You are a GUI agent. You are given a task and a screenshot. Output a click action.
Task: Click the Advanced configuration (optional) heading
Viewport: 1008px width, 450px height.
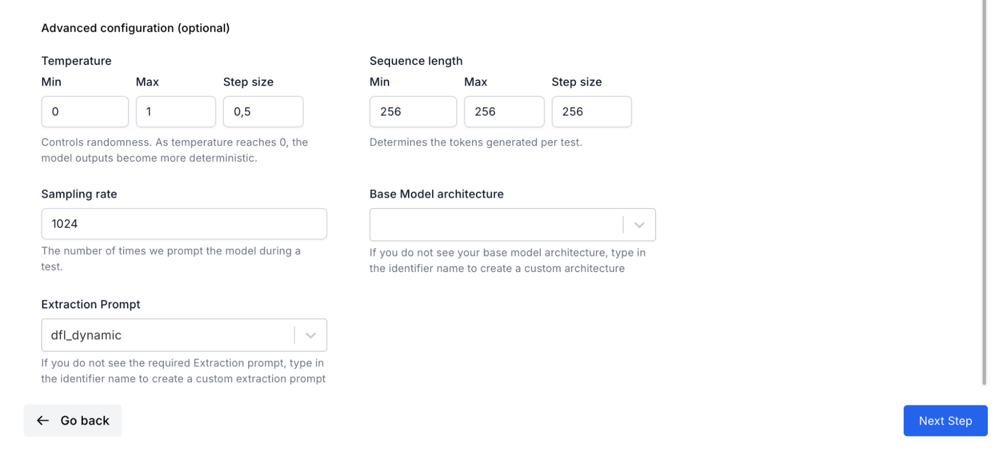coord(136,28)
